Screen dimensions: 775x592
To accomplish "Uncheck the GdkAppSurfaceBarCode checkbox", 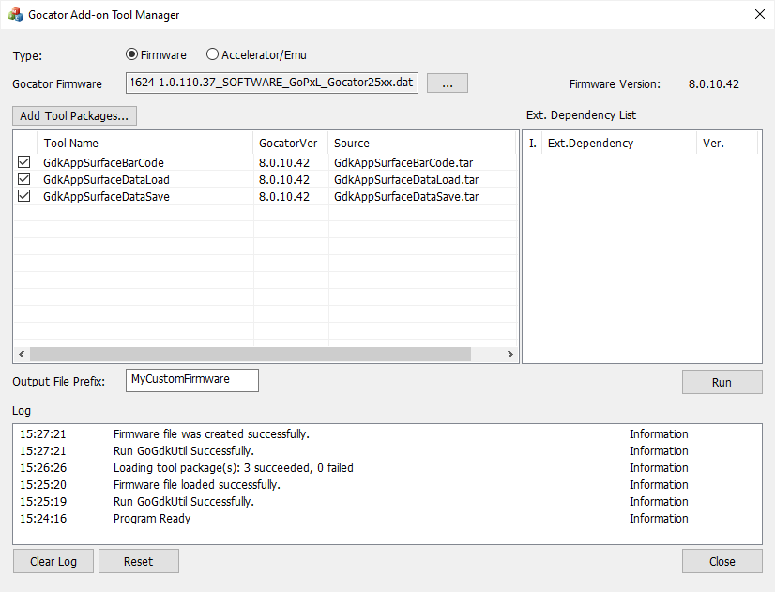I will coord(23,162).
